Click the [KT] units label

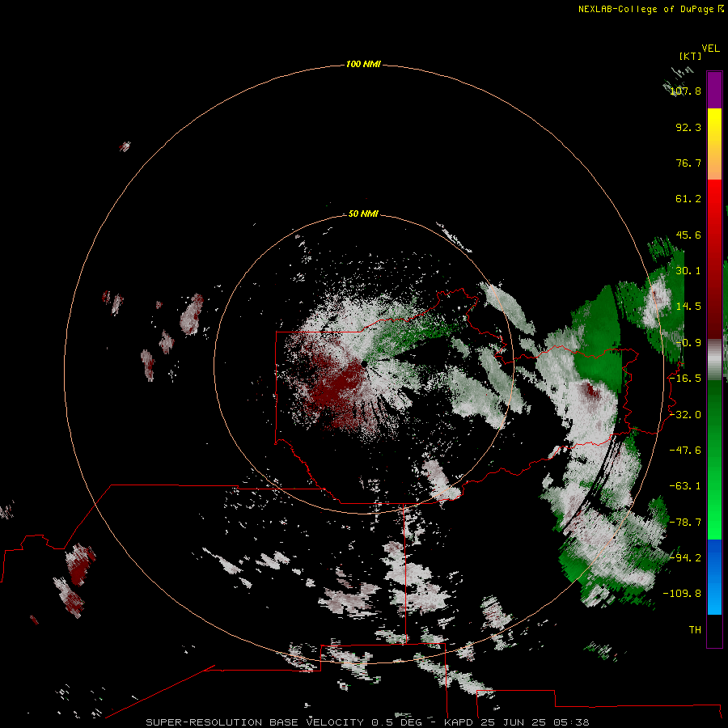tap(690, 56)
